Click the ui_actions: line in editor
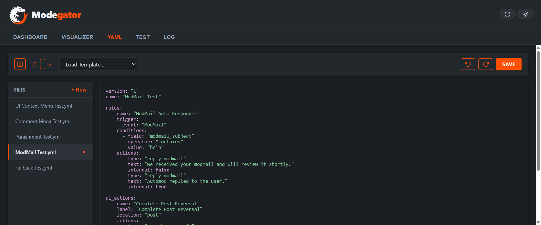The height and width of the screenshot is (225, 541). point(121,198)
